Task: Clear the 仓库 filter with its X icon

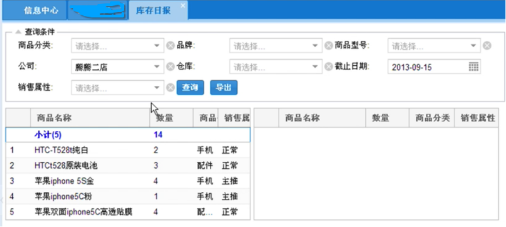Action: (x=329, y=67)
